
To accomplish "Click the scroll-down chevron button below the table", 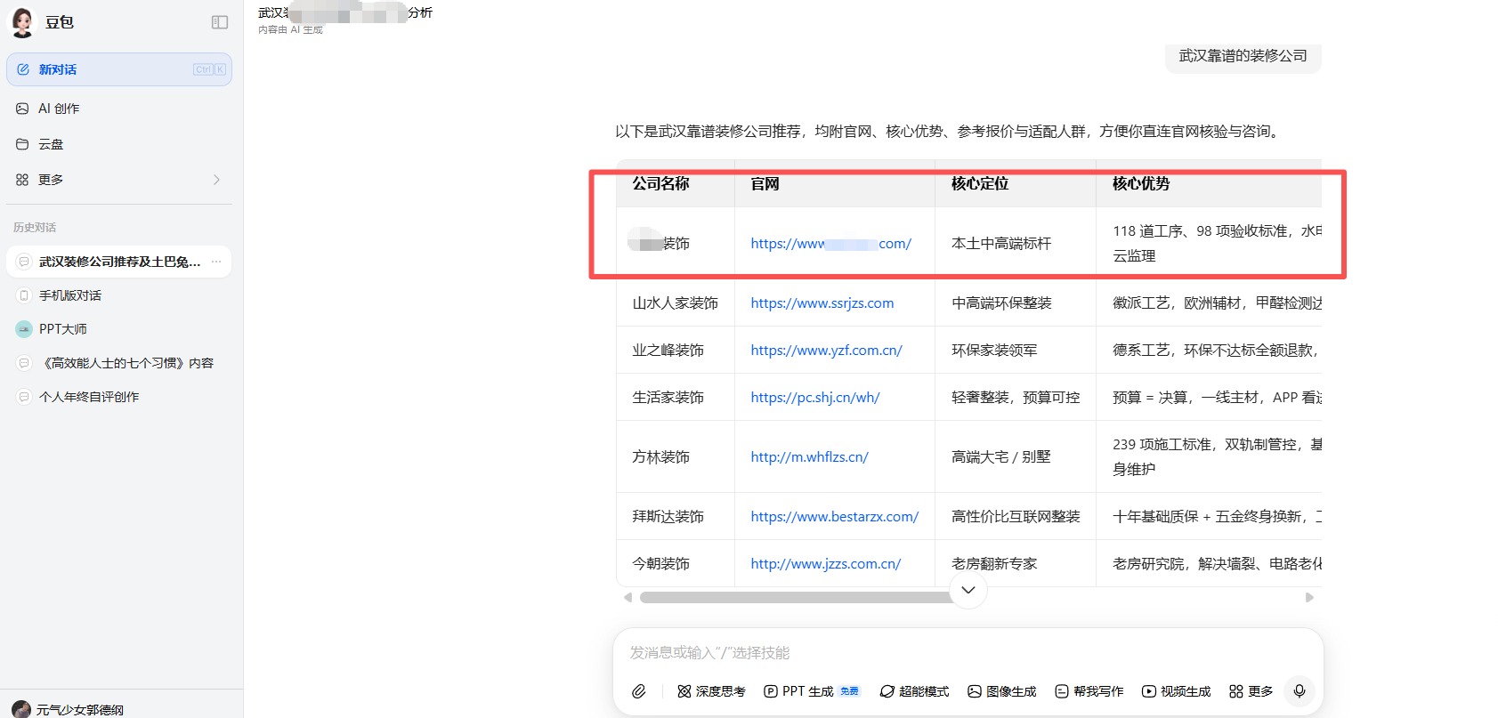I will [968, 590].
